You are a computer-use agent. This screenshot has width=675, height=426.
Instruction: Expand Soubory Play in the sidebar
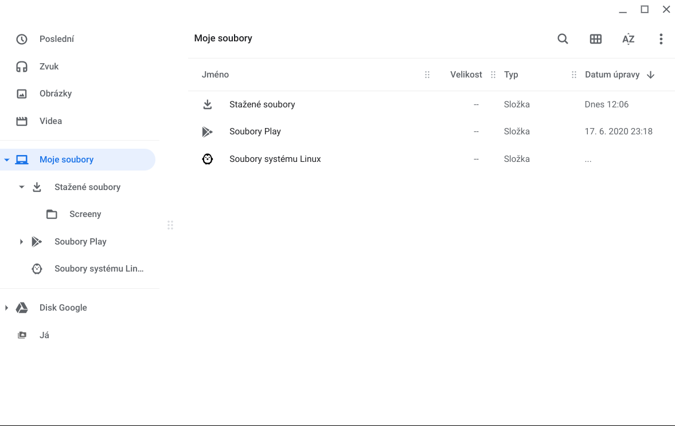pyautogui.click(x=22, y=242)
